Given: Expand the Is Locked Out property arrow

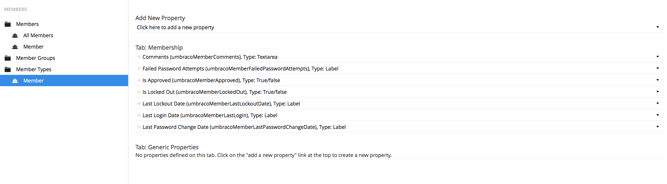Looking at the screenshot, I should pyautogui.click(x=658, y=92).
